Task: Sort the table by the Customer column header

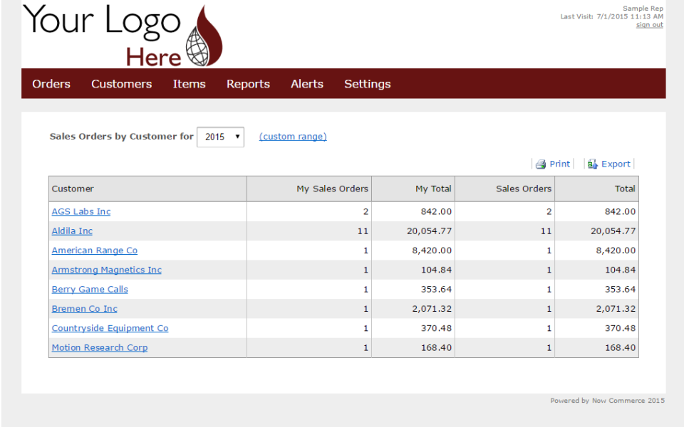Action: click(72, 189)
